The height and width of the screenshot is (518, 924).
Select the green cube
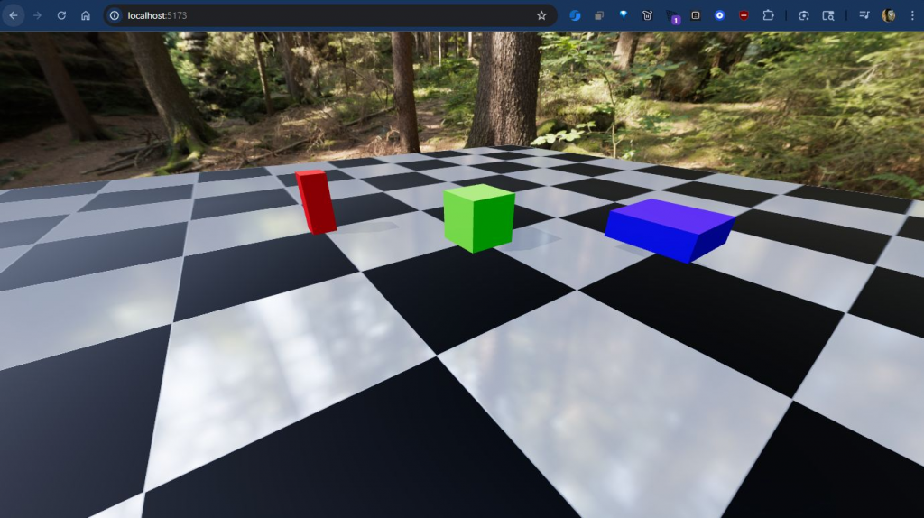478,219
